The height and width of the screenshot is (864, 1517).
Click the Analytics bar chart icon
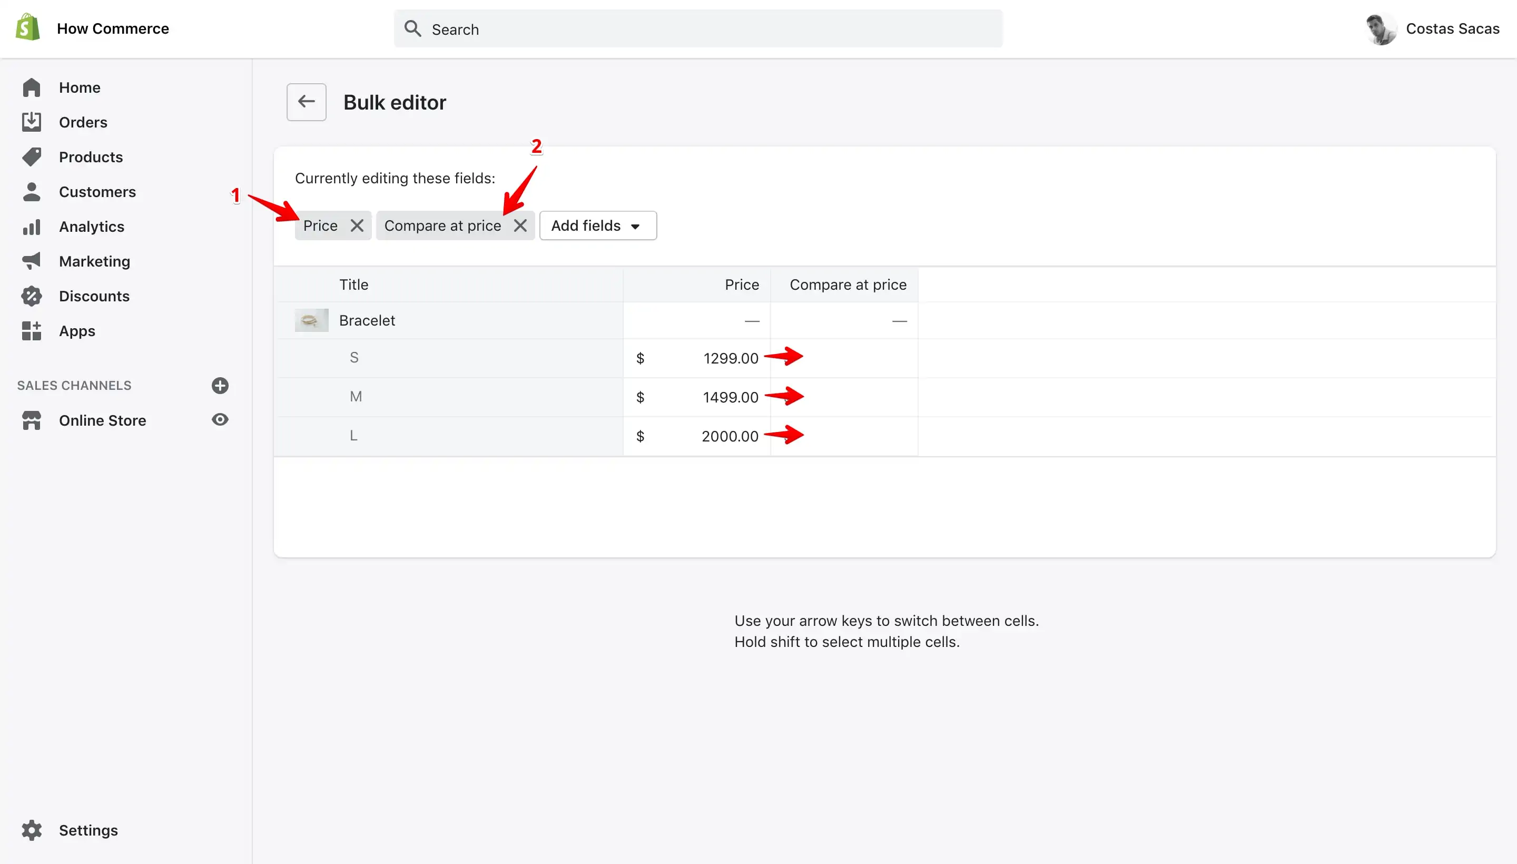[x=32, y=227]
